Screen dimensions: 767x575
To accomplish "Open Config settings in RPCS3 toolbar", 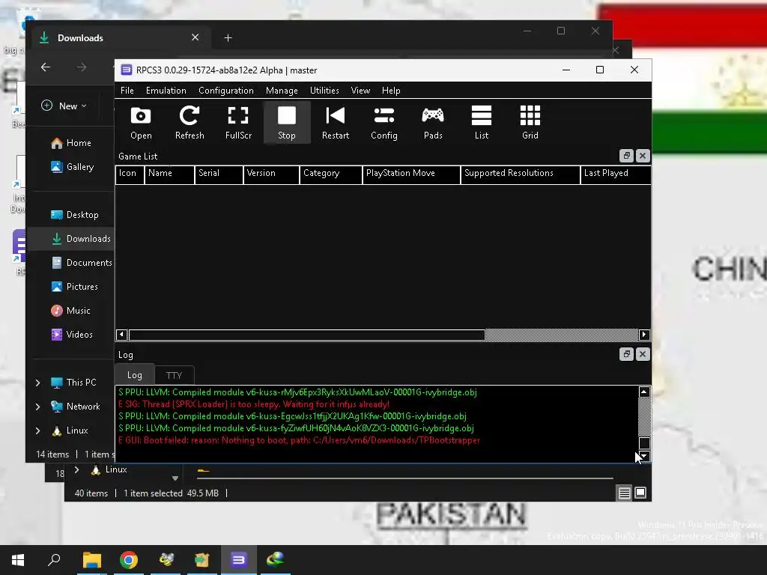I will [x=384, y=123].
